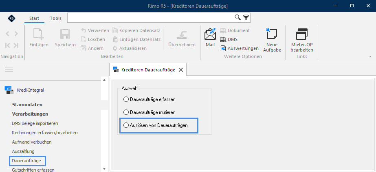
Task: Open DMS from the ribbon
Action: pyautogui.click(x=229, y=39)
